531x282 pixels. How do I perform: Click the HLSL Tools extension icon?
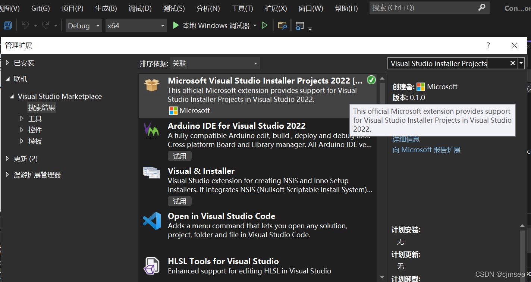(x=152, y=266)
